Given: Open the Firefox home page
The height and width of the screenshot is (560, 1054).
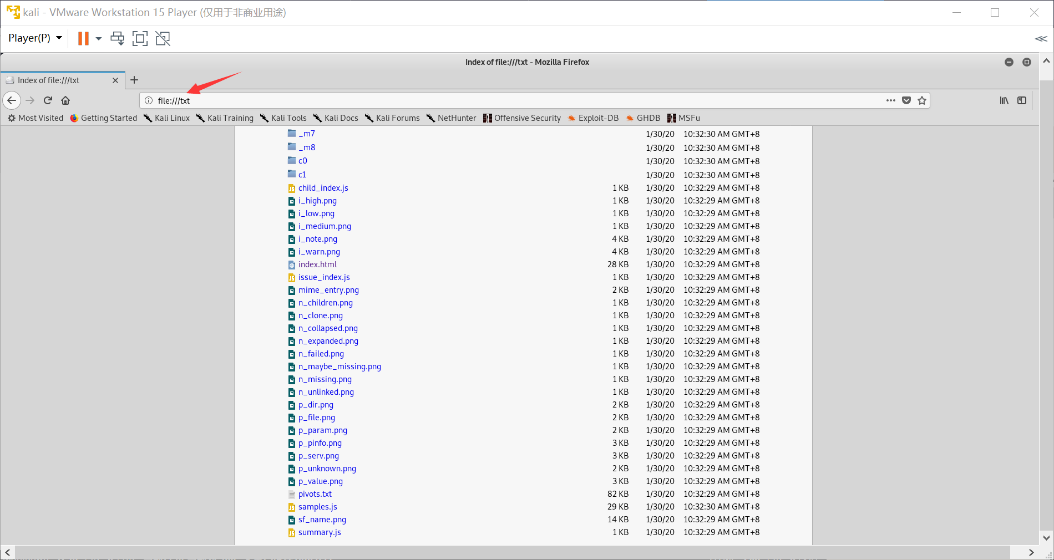Looking at the screenshot, I should pyautogui.click(x=65, y=100).
